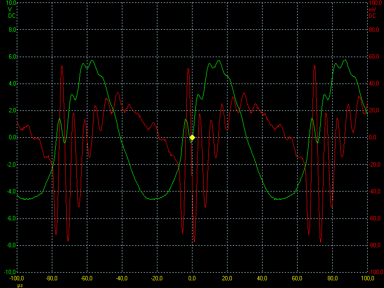Click the green axis value 8,0
The height and width of the screenshot is (288, 384).
[x=12, y=30]
